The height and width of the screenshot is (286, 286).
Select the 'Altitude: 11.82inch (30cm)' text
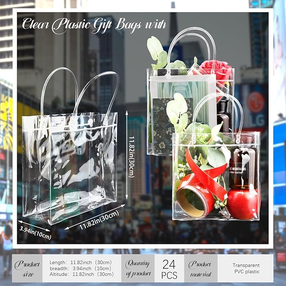tap(81, 274)
